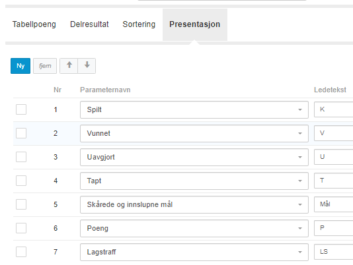Click the Ledetekst field containing K
Image resolution: width=353 pixels, height=265 pixels.
333,109
